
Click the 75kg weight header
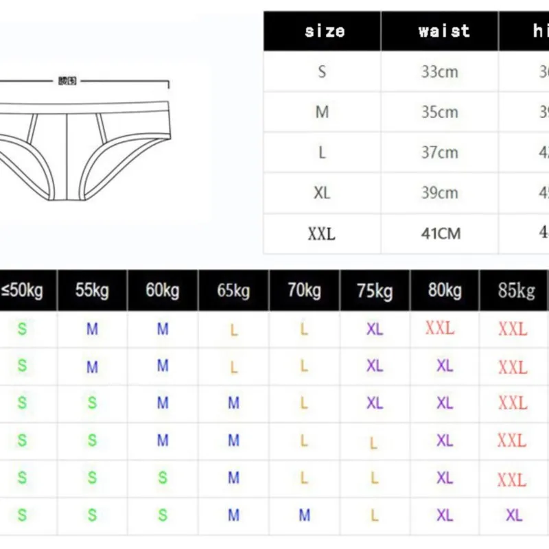375,290
